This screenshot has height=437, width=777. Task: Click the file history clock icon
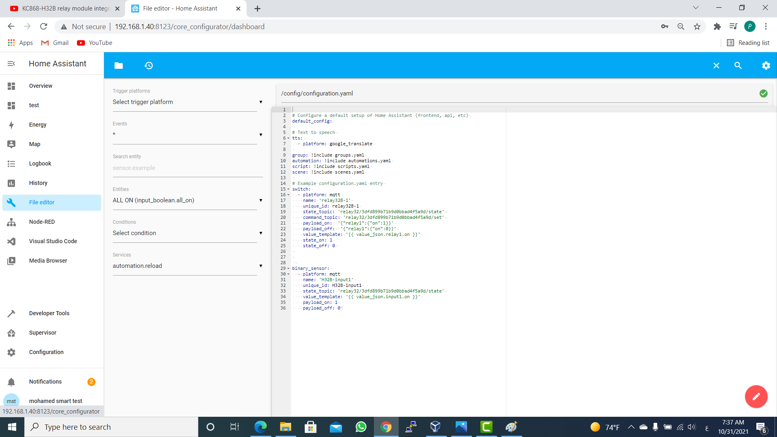(x=149, y=66)
